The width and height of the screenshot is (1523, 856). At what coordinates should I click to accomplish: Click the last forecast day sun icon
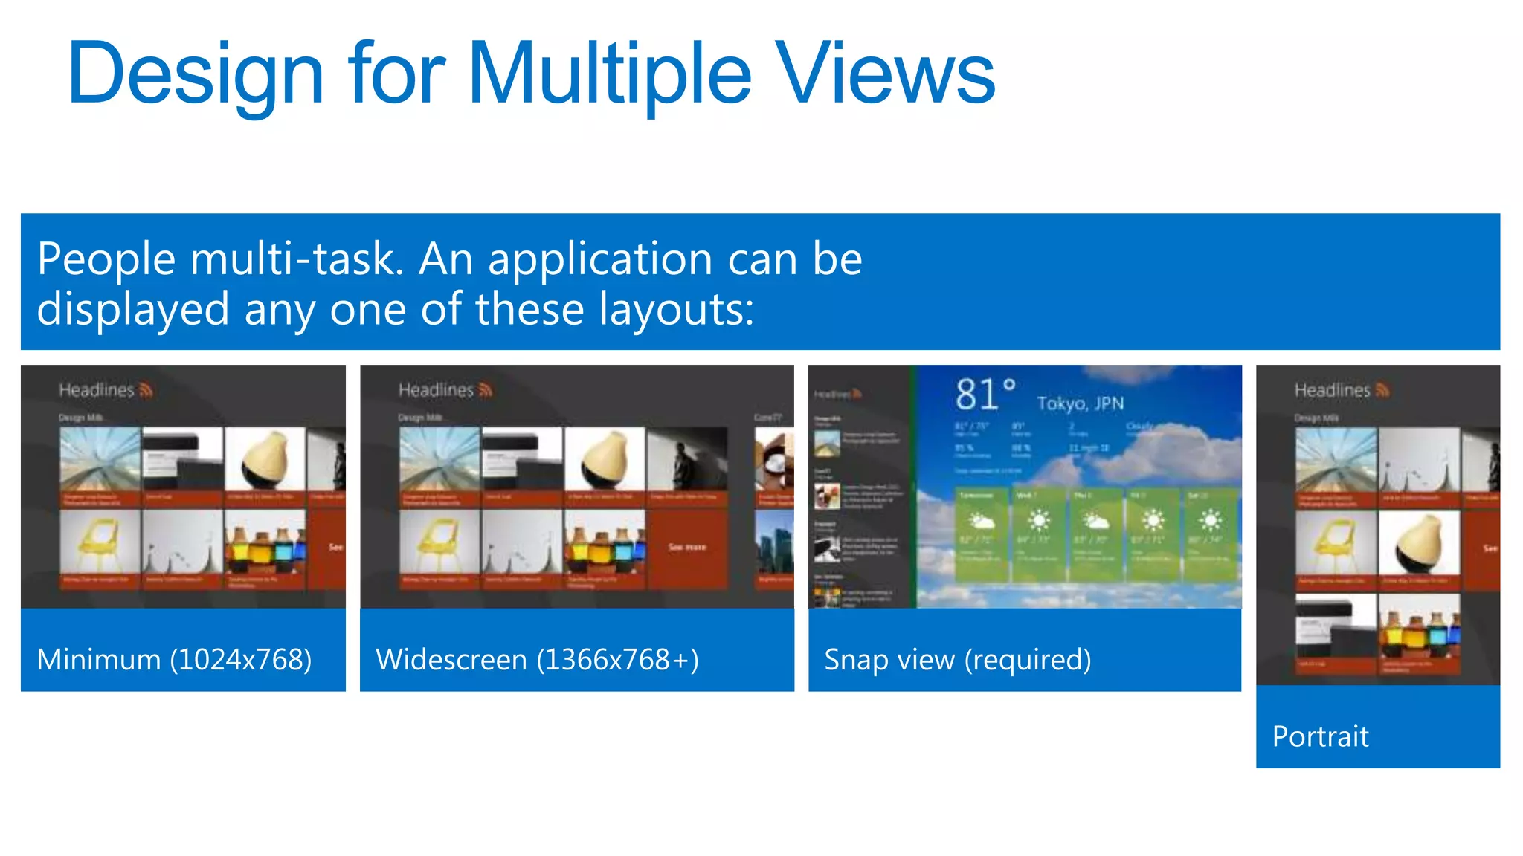click(x=1210, y=521)
